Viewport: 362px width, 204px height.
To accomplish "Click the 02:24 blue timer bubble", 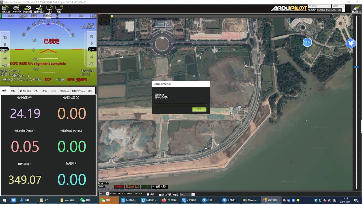I will tap(307, 42).
